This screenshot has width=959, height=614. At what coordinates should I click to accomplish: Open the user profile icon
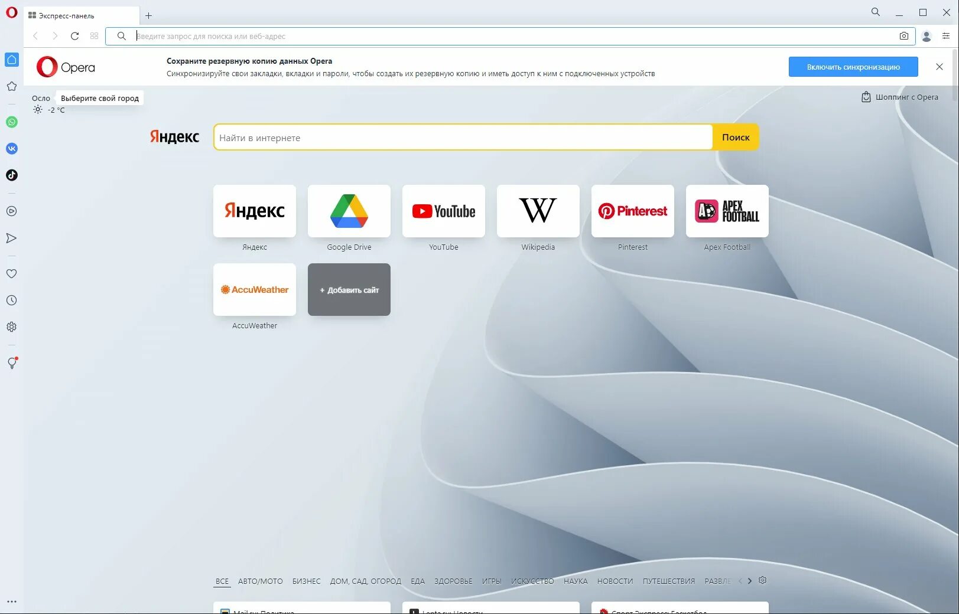(x=927, y=36)
